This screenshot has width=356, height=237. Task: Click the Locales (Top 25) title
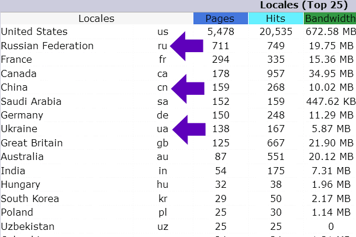[x=307, y=5]
